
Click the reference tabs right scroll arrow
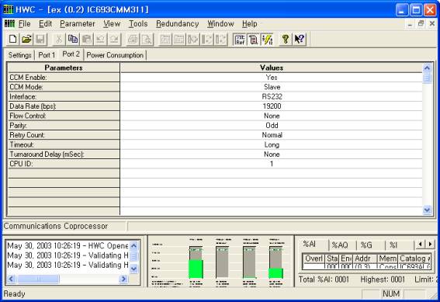point(430,245)
